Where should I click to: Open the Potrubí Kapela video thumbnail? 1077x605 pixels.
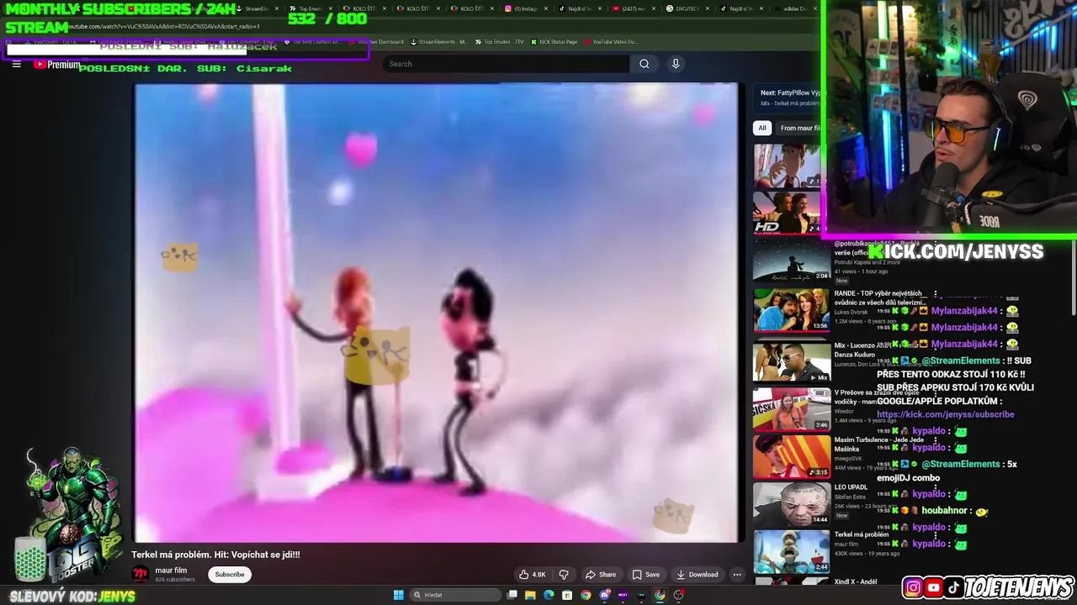pos(791,260)
